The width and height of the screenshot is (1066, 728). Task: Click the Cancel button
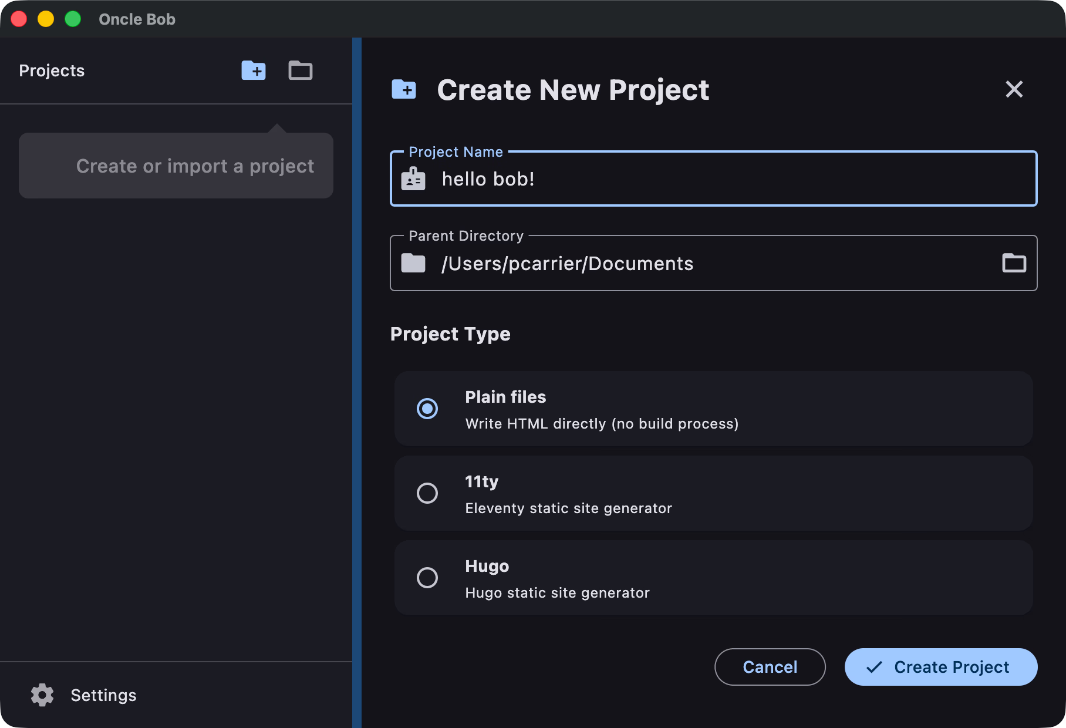coord(770,667)
